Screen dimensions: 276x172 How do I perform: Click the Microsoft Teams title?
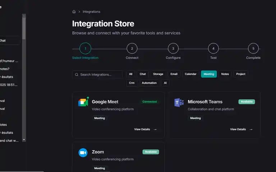(x=205, y=102)
